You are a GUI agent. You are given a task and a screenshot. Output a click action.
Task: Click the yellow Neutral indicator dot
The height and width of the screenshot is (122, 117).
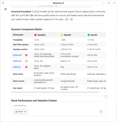pos(62,35)
